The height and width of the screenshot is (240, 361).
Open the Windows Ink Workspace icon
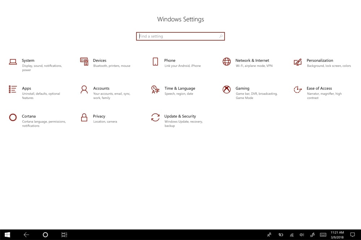pyautogui.click(x=312, y=235)
